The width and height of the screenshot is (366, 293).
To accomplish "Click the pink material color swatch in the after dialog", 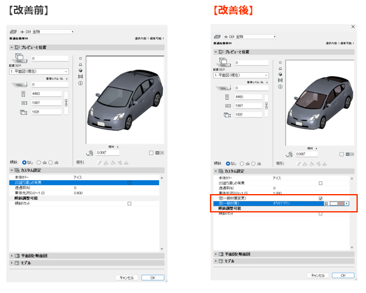I will click(341, 204).
